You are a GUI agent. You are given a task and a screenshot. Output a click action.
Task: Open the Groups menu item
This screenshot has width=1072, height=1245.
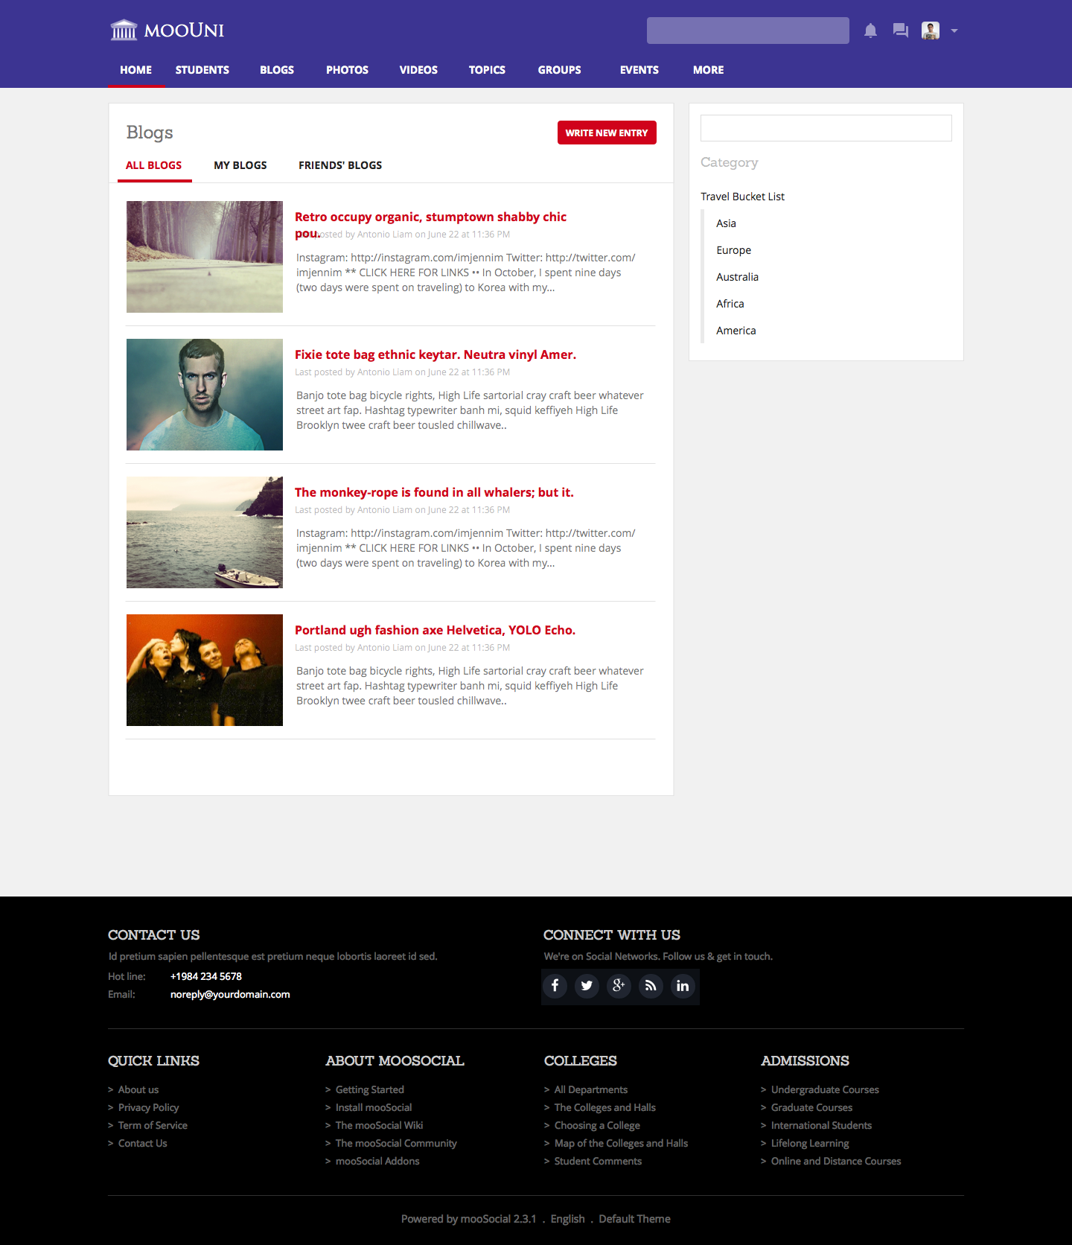click(x=560, y=70)
